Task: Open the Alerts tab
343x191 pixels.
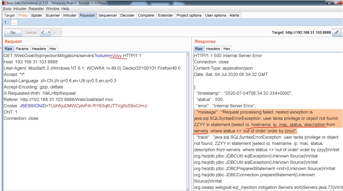Action: (234, 15)
